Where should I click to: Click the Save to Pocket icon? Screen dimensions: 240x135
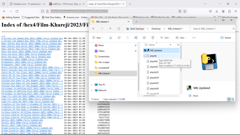(210, 11)
